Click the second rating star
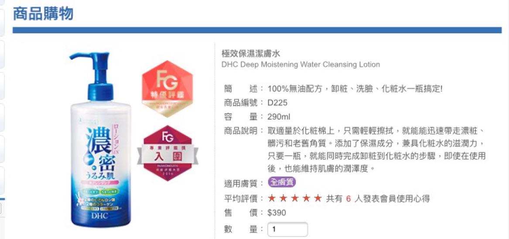This screenshot has width=509, height=239. (284, 198)
